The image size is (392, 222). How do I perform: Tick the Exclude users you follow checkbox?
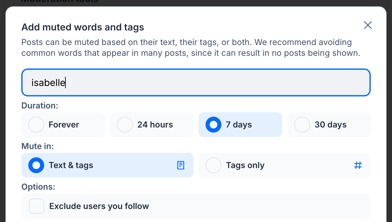coord(37,206)
